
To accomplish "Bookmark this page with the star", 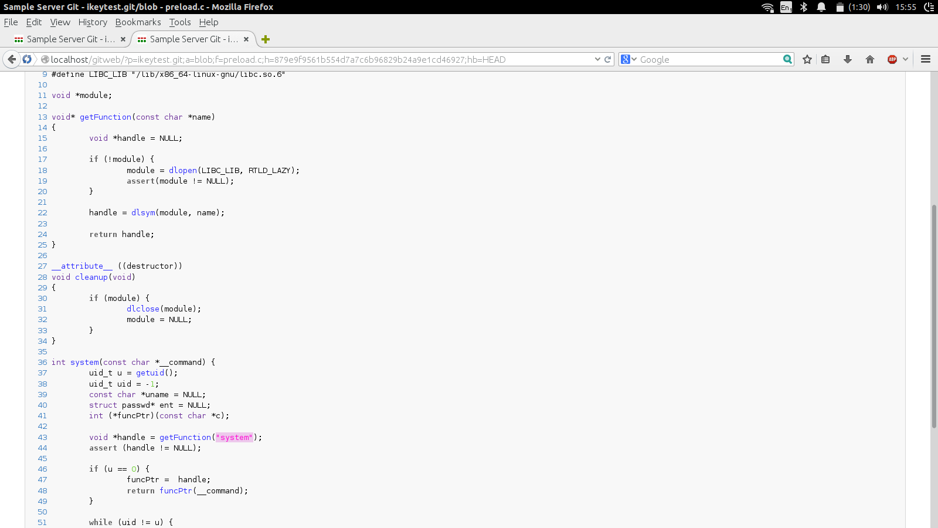I will tap(807, 59).
